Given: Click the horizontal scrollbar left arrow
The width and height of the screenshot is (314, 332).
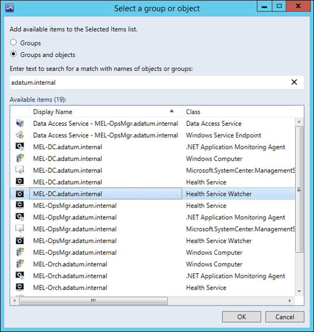Looking at the screenshot, I should [15, 300].
